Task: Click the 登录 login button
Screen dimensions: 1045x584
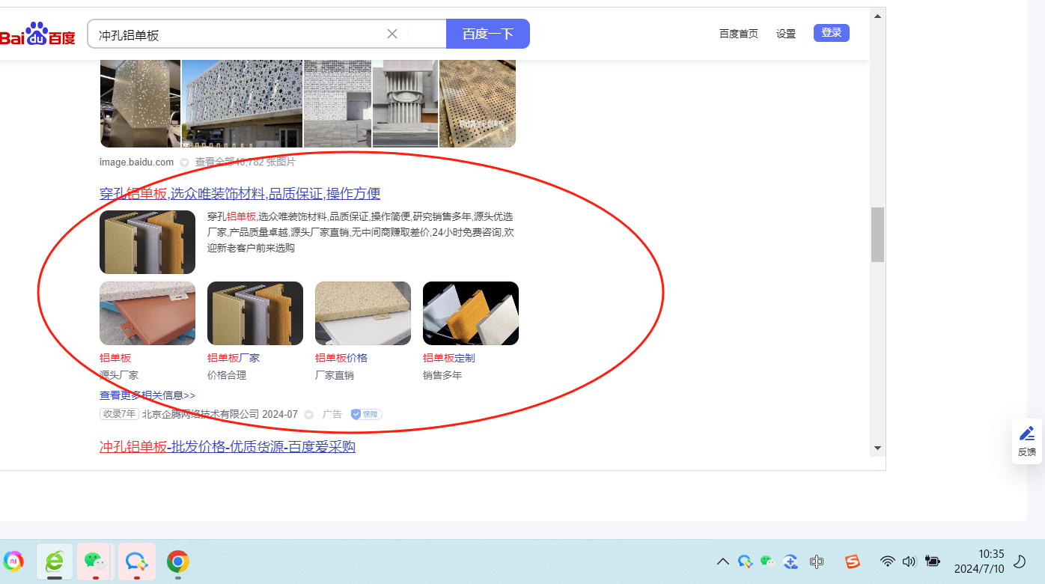Action: 832,33
